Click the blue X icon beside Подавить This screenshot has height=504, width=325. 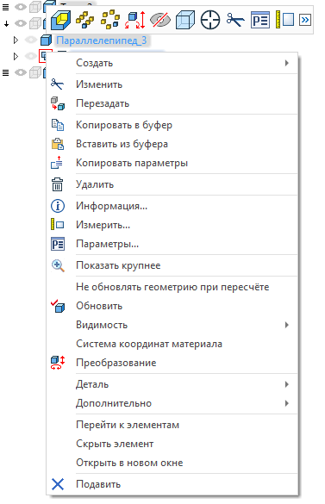pyautogui.click(x=58, y=484)
